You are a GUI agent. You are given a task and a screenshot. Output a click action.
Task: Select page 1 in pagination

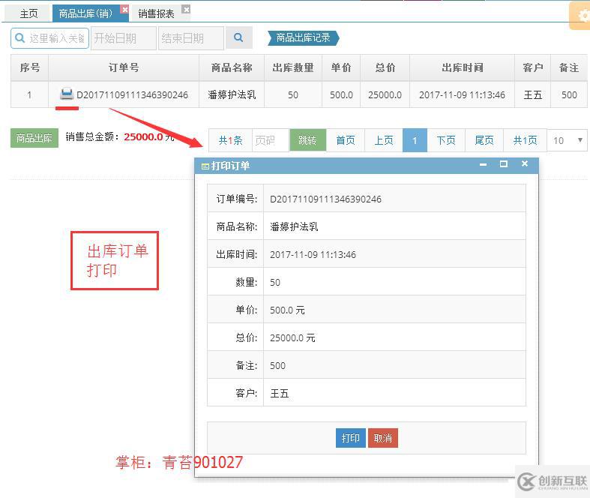(415, 140)
